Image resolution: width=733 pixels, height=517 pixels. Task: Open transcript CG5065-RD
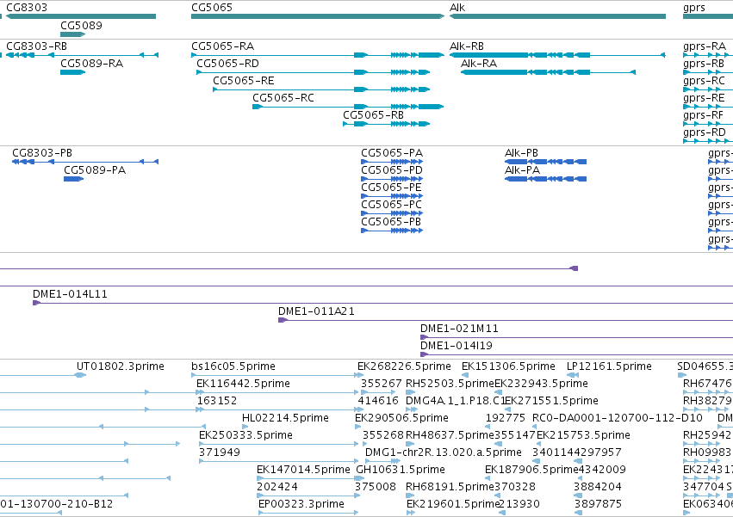pos(227,64)
